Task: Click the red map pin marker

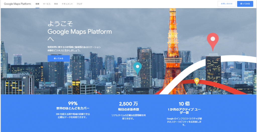Action: (x=213, y=42)
